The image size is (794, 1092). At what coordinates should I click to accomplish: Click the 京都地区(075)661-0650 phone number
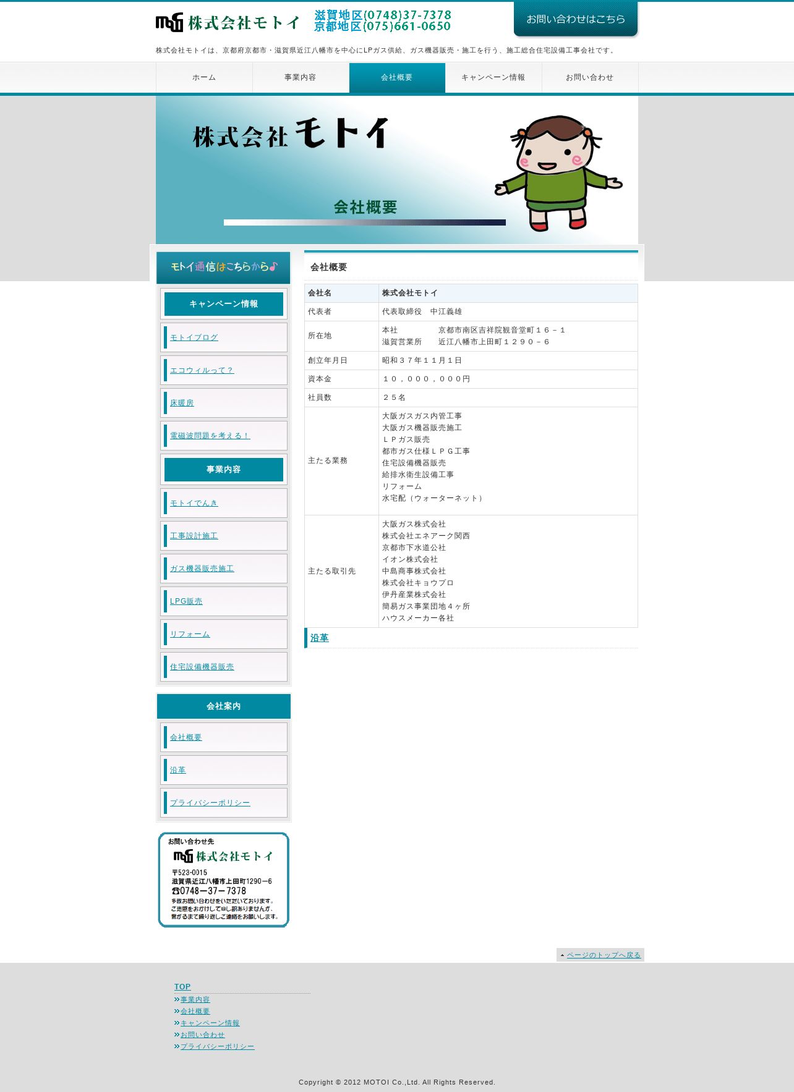click(383, 27)
